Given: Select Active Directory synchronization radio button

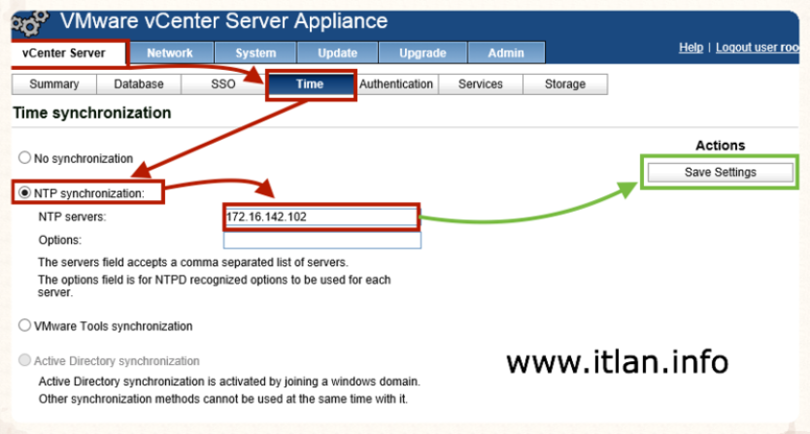Looking at the screenshot, I should tap(25, 361).
